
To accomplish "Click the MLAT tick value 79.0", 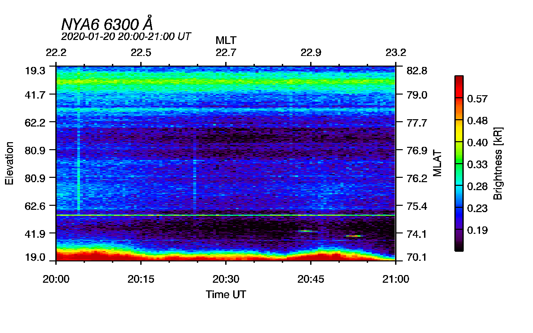I will click(x=417, y=95).
